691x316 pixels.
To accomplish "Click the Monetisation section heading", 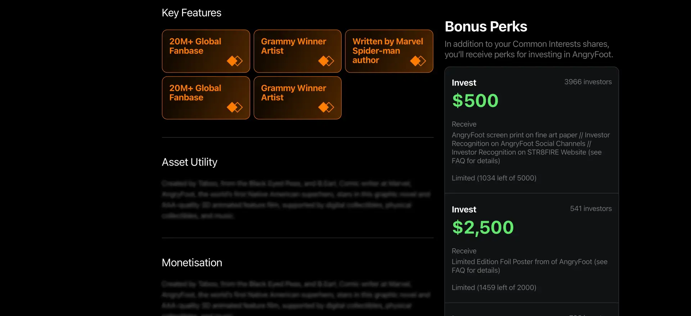I will [192, 262].
